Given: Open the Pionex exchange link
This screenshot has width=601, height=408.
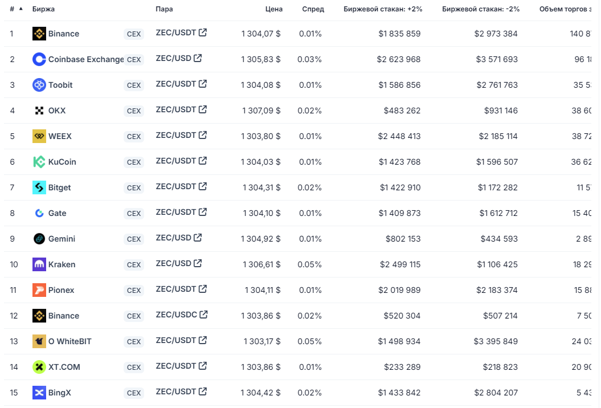Looking at the screenshot, I should (61, 290).
